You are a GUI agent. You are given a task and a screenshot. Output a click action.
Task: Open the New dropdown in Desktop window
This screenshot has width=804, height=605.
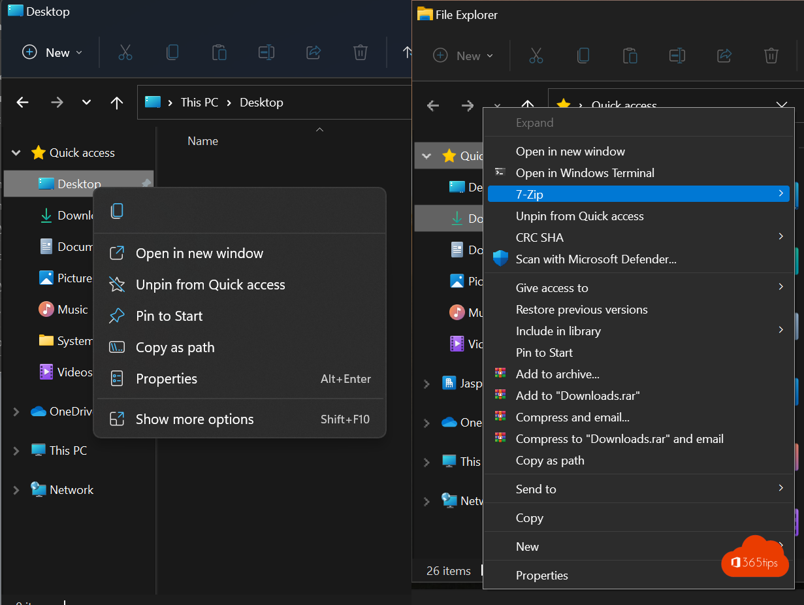pyautogui.click(x=53, y=53)
